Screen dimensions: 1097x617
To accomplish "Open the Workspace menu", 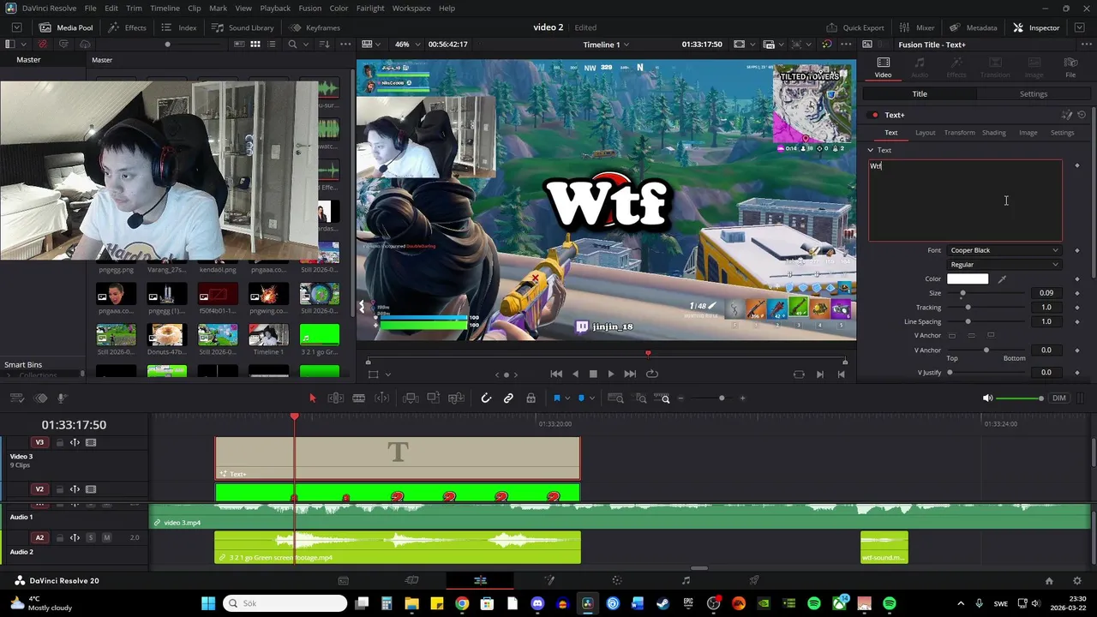I will 411,8.
